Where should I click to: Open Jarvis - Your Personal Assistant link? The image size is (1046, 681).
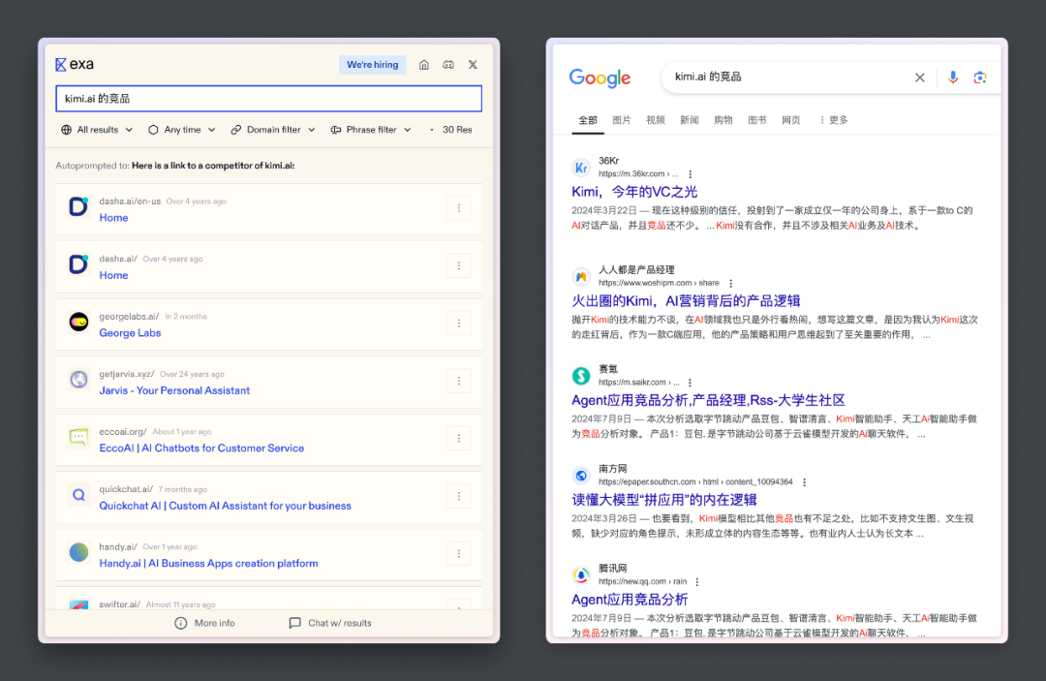click(x=174, y=390)
